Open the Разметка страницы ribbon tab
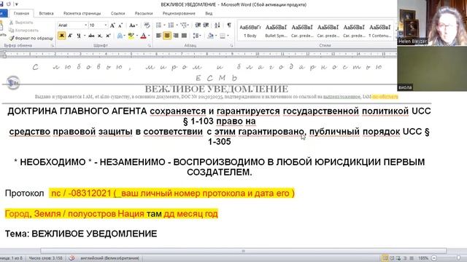Viewport: 467px width, 262px height. (82, 13)
